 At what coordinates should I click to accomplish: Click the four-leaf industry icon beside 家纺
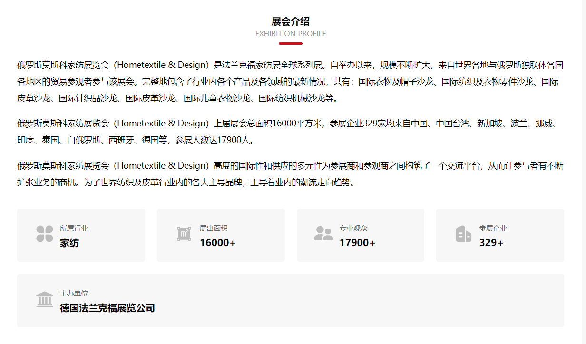coord(45,234)
